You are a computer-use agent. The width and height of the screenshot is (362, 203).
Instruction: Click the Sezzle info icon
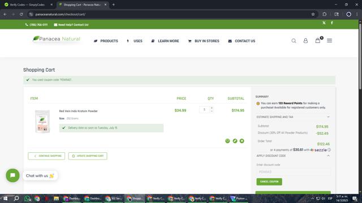329,150
